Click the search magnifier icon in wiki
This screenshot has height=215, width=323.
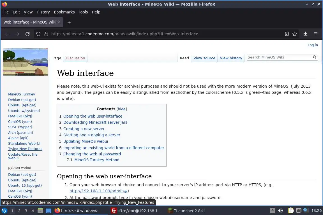point(314,57)
